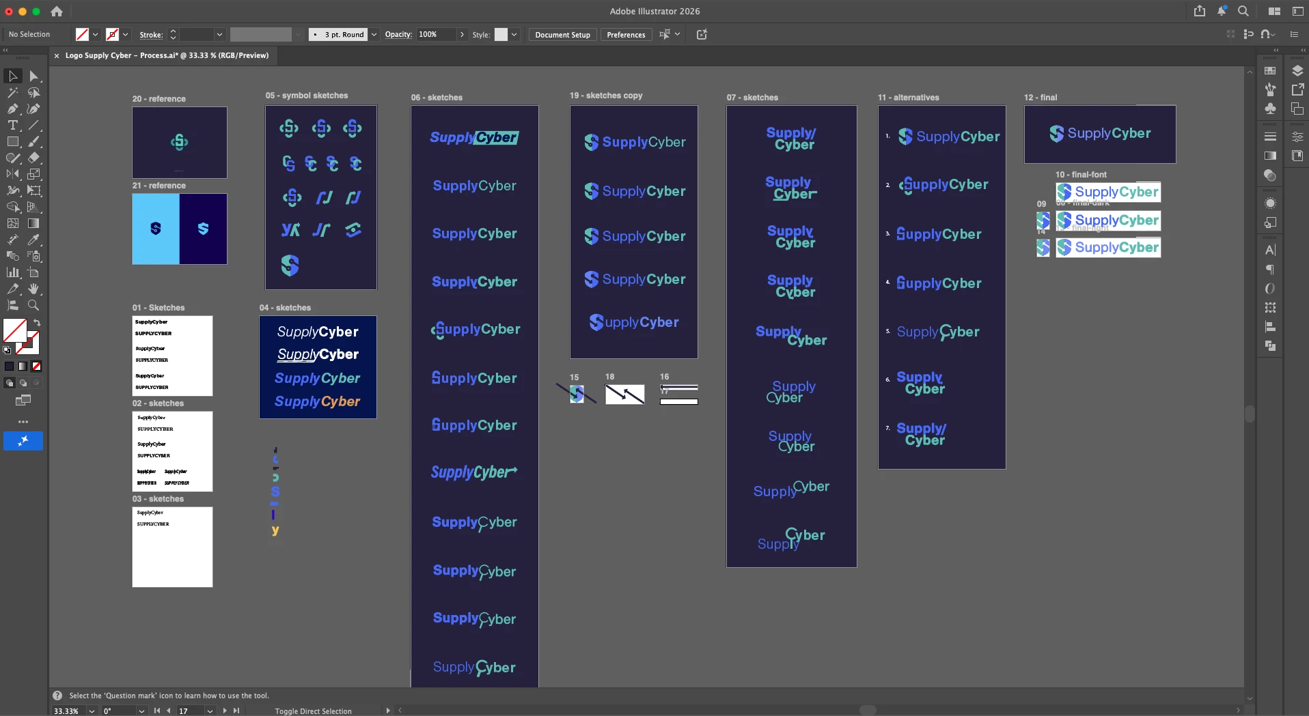Change the screen mode
Image resolution: width=1309 pixels, height=716 pixels.
23,400
